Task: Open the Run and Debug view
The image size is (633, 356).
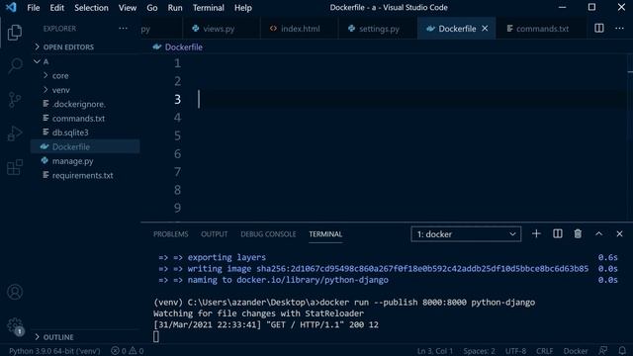Action: (15, 133)
